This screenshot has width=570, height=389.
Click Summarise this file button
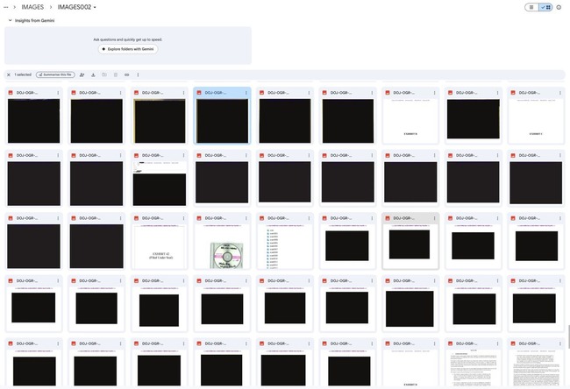tap(55, 74)
